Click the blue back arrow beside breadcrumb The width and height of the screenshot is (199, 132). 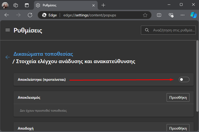(8, 57)
